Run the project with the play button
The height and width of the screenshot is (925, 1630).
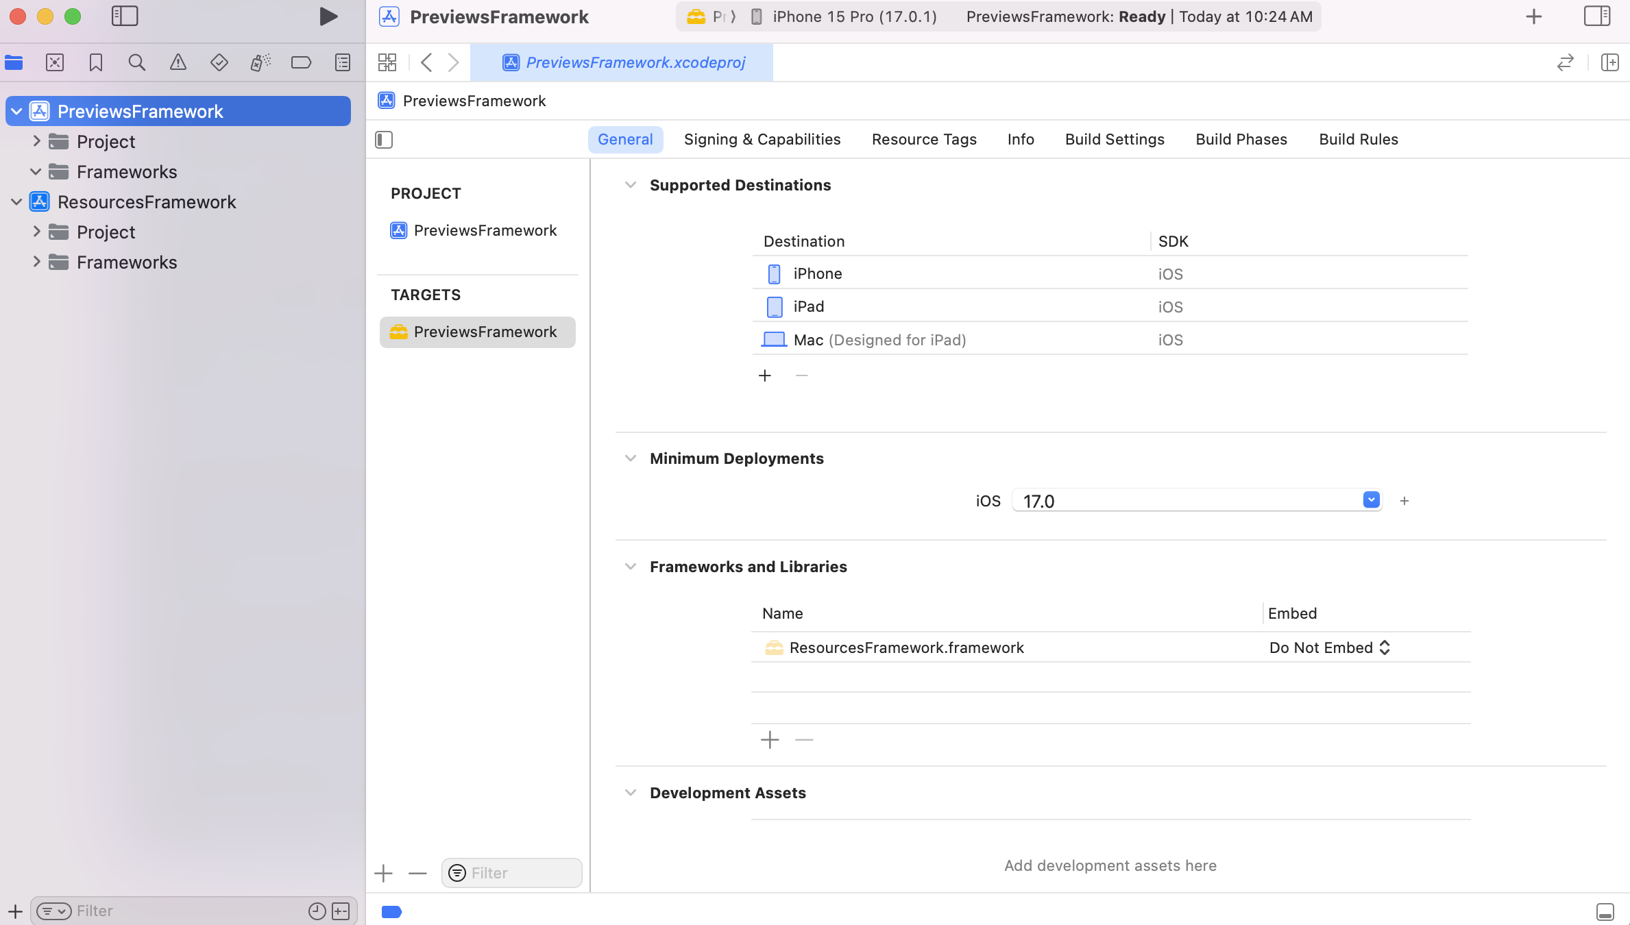coord(328,16)
